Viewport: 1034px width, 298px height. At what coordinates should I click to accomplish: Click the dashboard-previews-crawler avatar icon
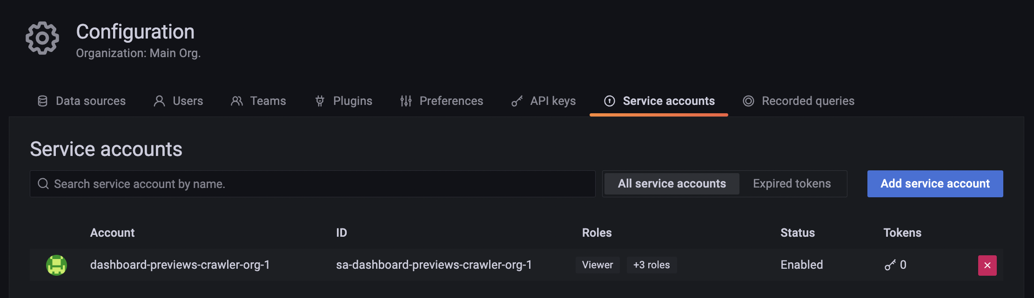[x=56, y=265]
